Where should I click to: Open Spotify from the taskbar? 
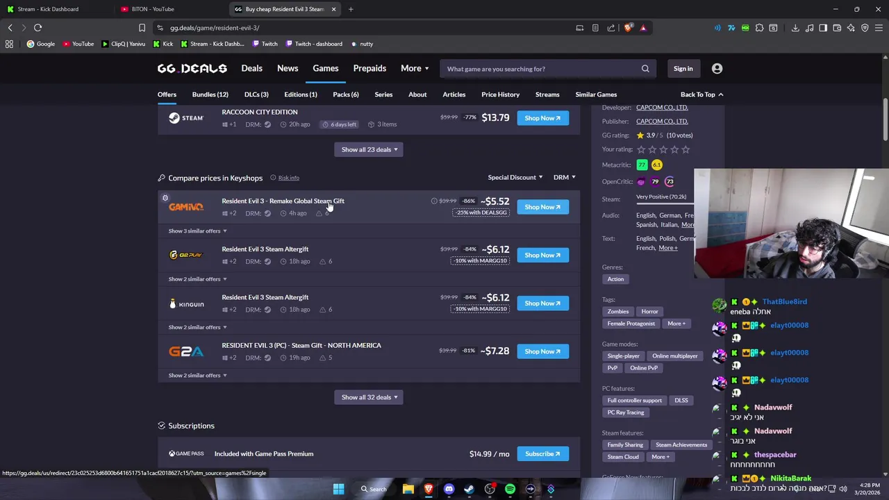pos(510,489)
